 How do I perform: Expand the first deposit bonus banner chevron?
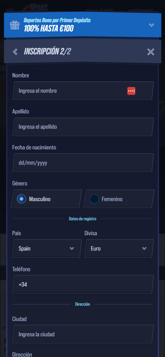tap(151, 25)
